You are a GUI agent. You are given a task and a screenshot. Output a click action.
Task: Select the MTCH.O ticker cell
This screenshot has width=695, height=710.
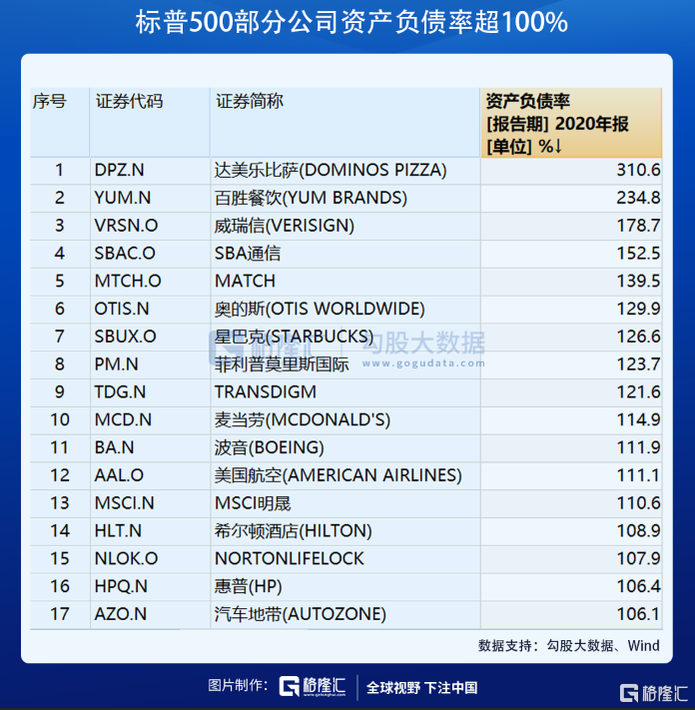[x=150, y=282]
